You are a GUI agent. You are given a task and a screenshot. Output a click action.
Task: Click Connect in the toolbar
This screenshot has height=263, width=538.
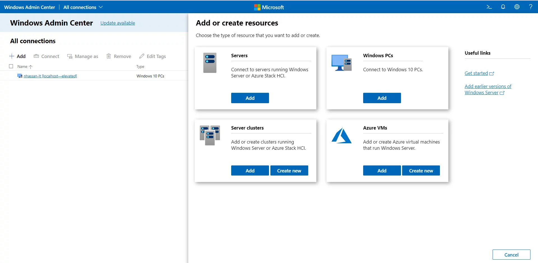tap(47, 56)
